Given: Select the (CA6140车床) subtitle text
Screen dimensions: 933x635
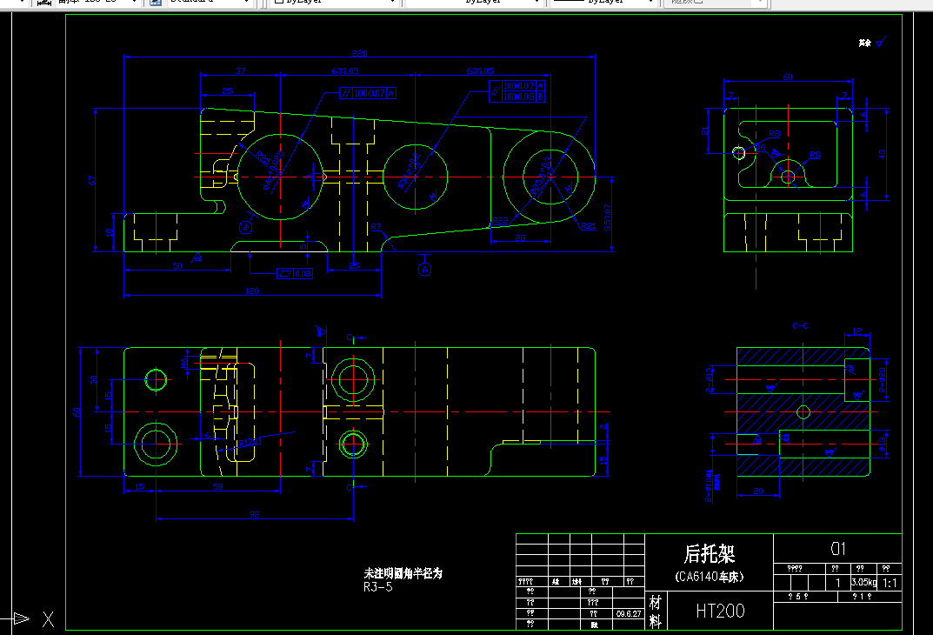Looking at the screenshot, I should (710, 577).
